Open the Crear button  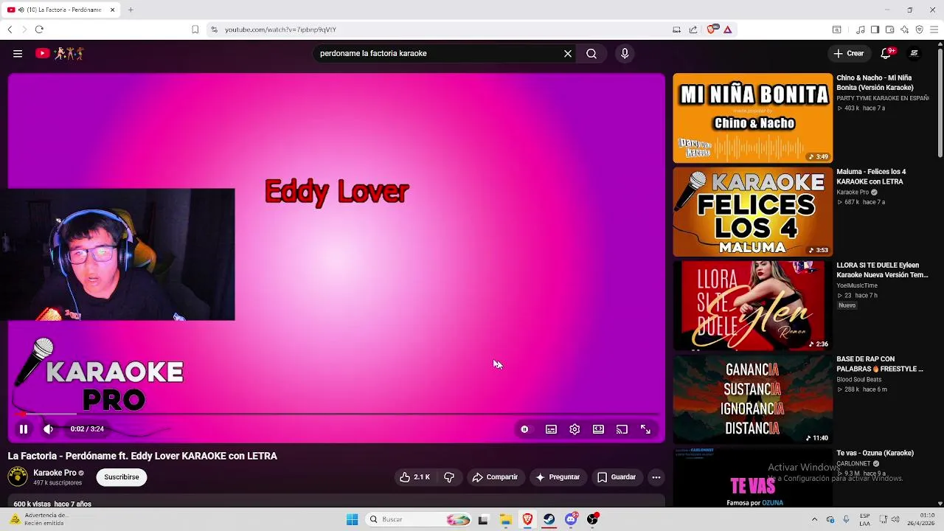pyautogui.click(x=849, y=53)
